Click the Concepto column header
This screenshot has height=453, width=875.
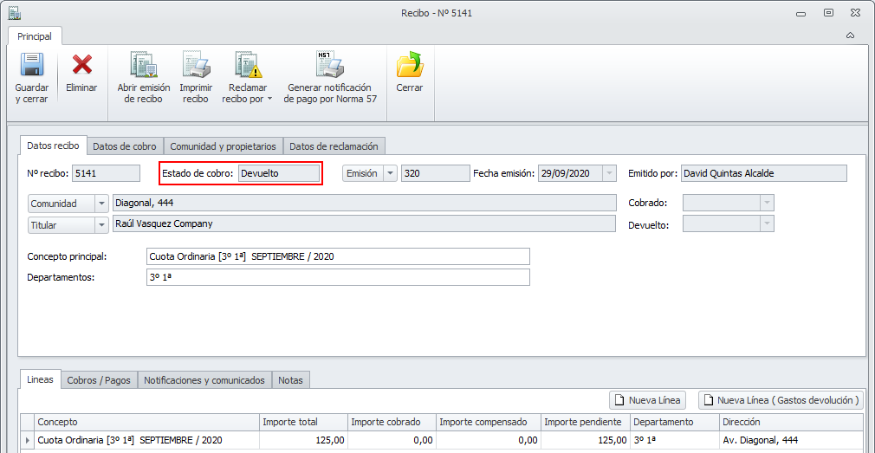[x=146, y=423]
